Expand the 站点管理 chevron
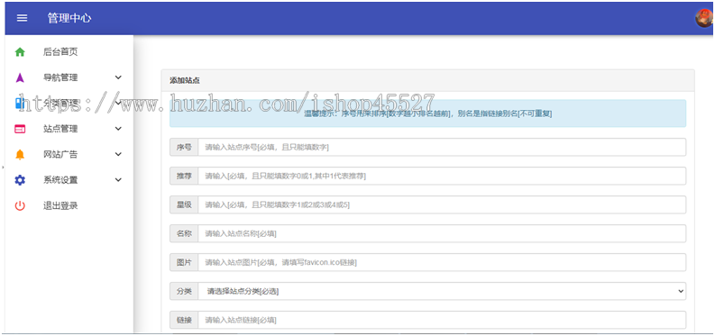The image size is (715, 336). (x=118, y=129)
